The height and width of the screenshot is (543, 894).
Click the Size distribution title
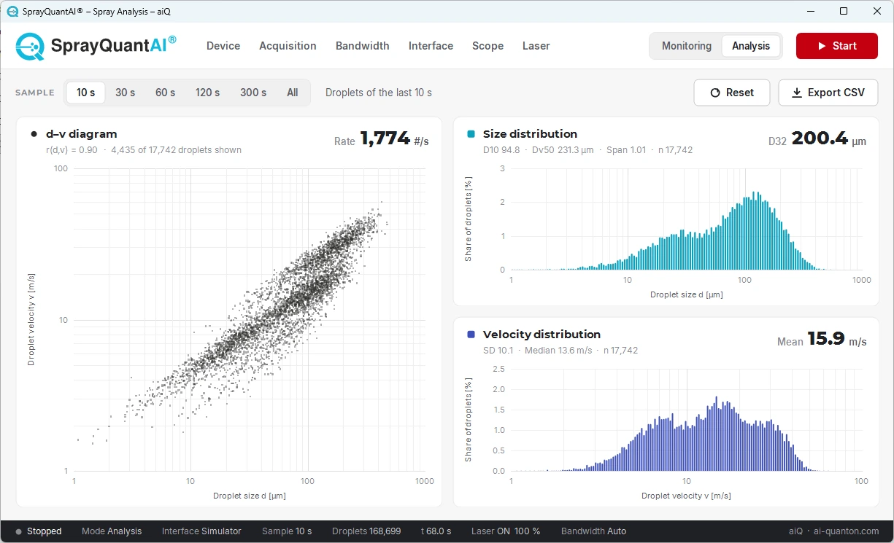pyautogui.click(x=530, y=134)
